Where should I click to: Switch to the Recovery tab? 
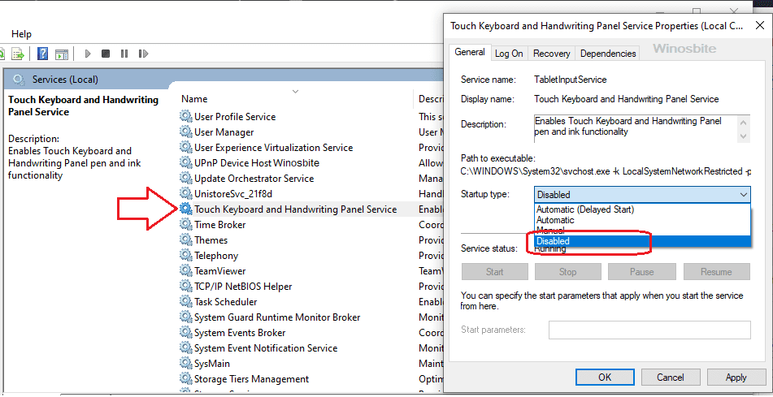coord(552,54)
